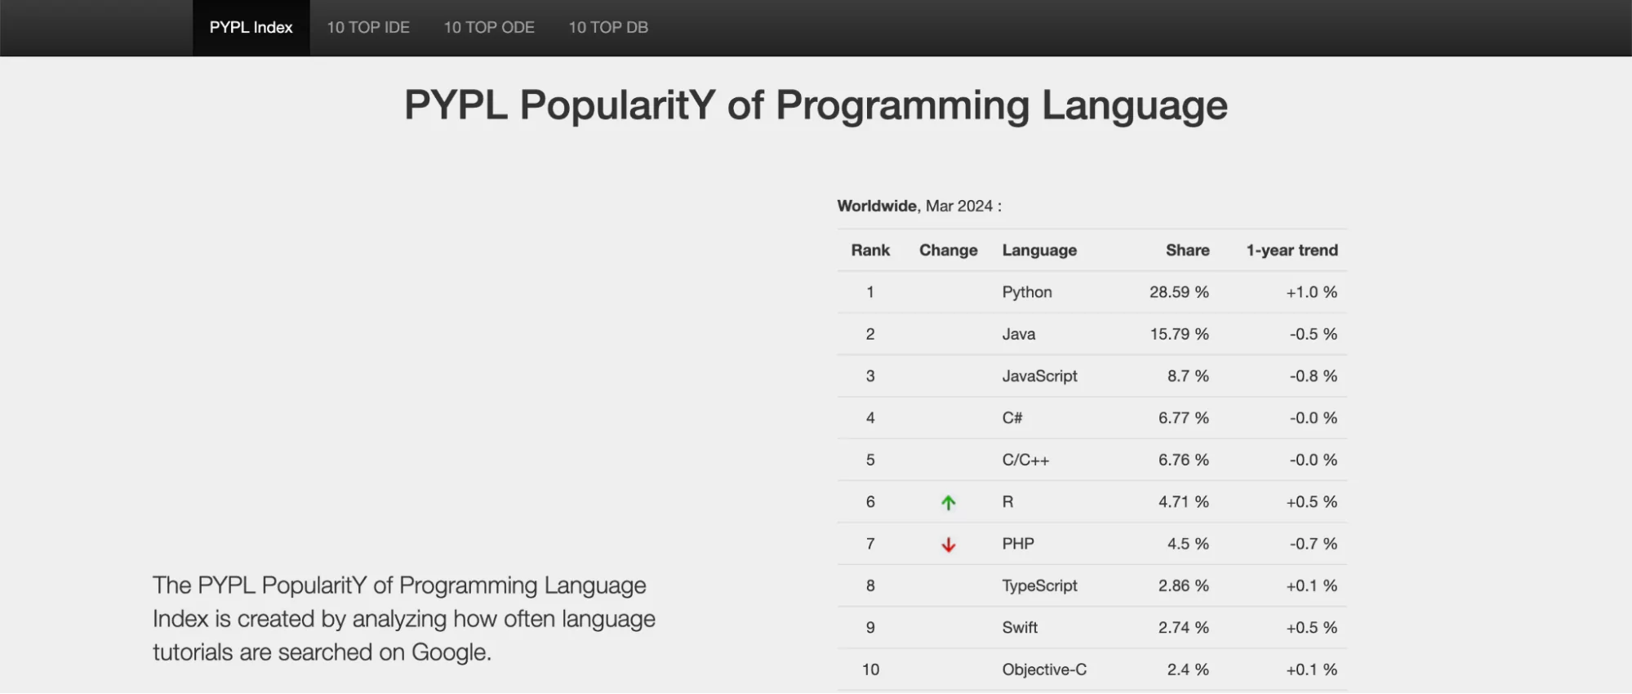
Task: Click R share value 4.71 %
Action: tap(1183, 502)
